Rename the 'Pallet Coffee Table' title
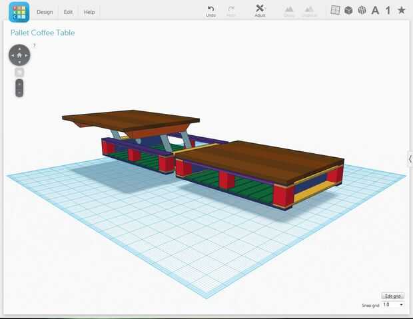This screenshot has height=319, width=413. point(43,33)
